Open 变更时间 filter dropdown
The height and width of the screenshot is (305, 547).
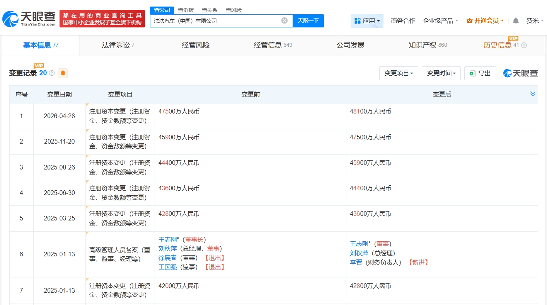pos(441,73)
